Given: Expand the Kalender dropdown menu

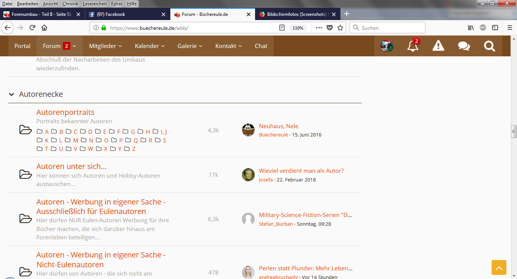Looking at the screenshot, I should coord(149,46).
